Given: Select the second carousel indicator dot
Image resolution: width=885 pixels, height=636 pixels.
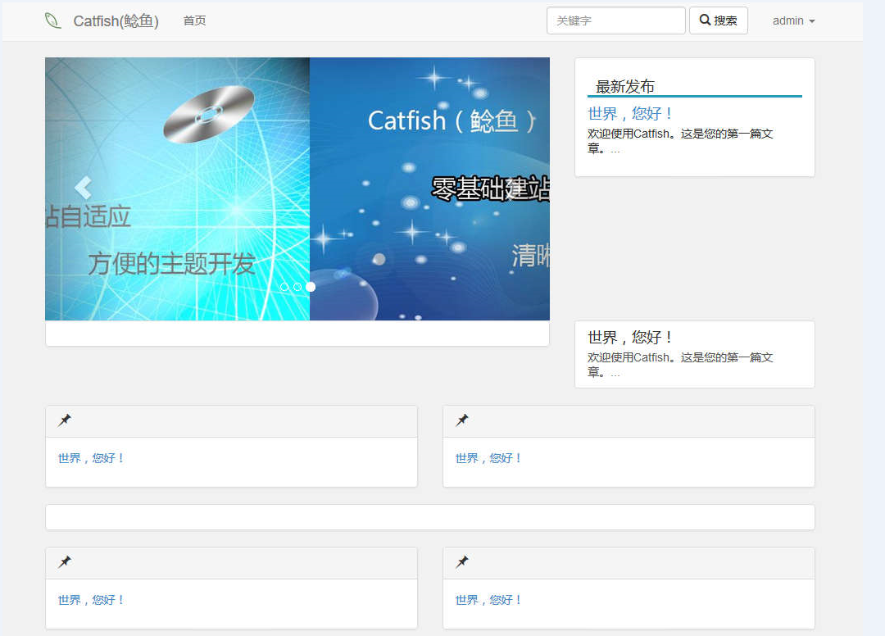Looking at the screenshot, I should coord(297,287).
